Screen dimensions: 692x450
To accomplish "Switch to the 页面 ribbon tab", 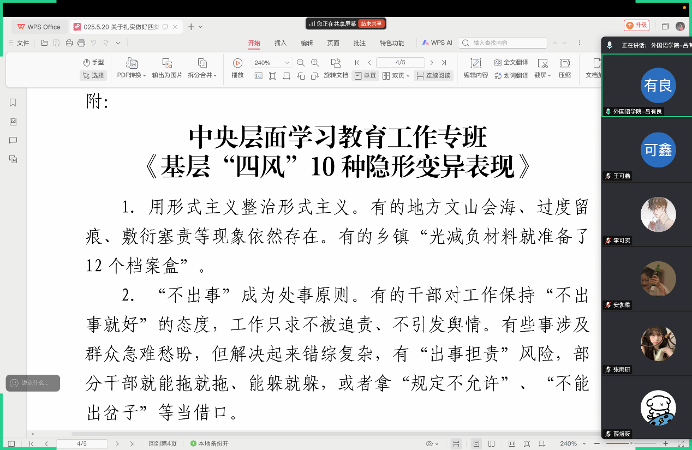I will 333,43.
